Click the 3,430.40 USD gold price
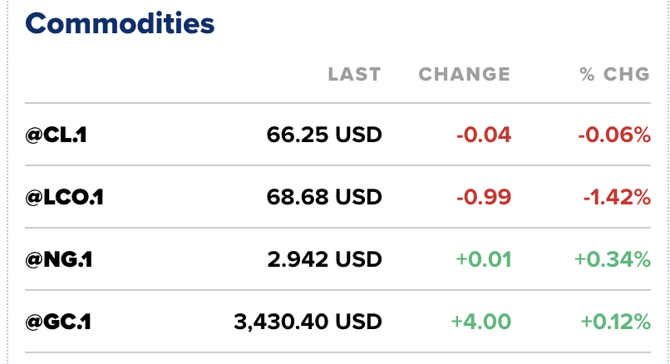Image resolution: width=670 pixels, height=364 pixels. coord(308,321)
